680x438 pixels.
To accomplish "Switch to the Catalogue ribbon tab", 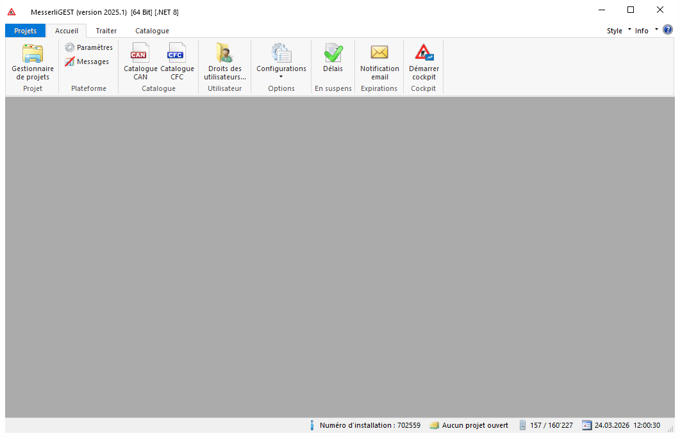I will coord(152,31).
